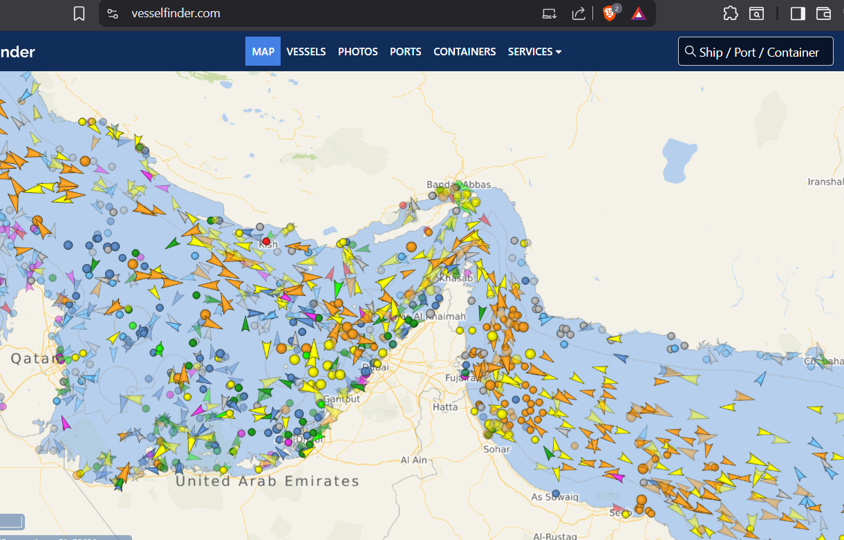Click the magnifier icon in search box
The width and height of the screenshot is (844, 540).
690,52
